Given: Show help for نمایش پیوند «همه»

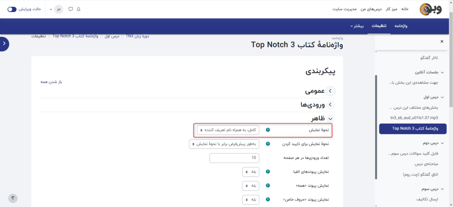Looking at the screenshot, I should point(268,186).
